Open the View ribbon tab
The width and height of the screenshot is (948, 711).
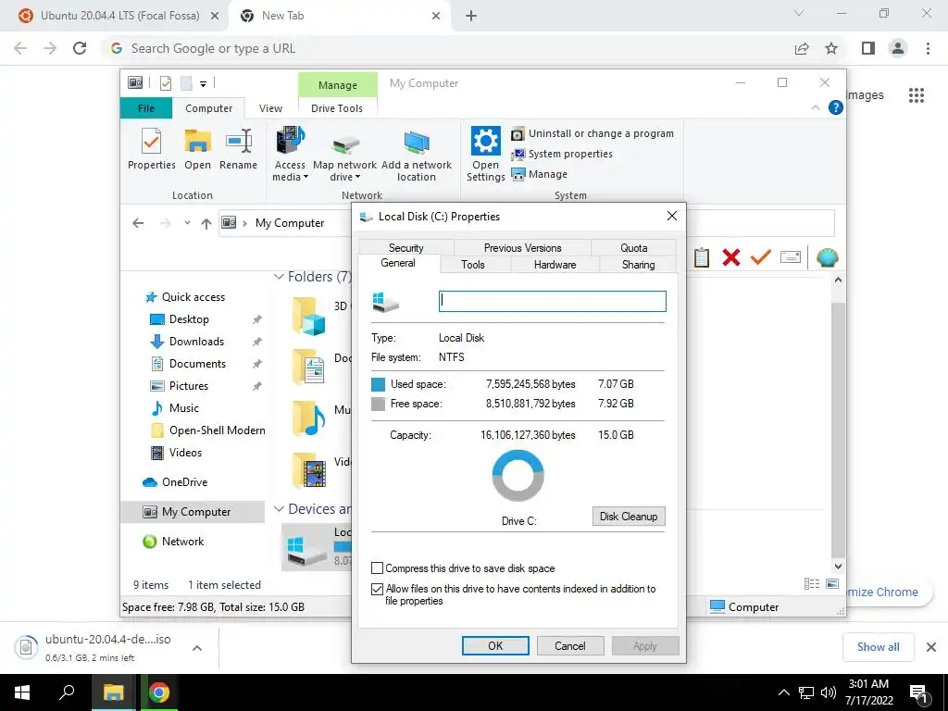pyautogui.click(x=270, y=108)
